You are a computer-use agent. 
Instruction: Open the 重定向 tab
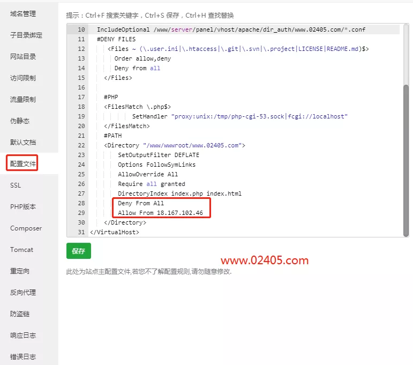point(20,271)
